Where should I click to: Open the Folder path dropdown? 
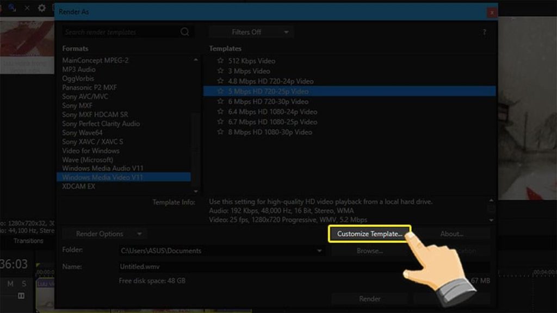point(318,251)
